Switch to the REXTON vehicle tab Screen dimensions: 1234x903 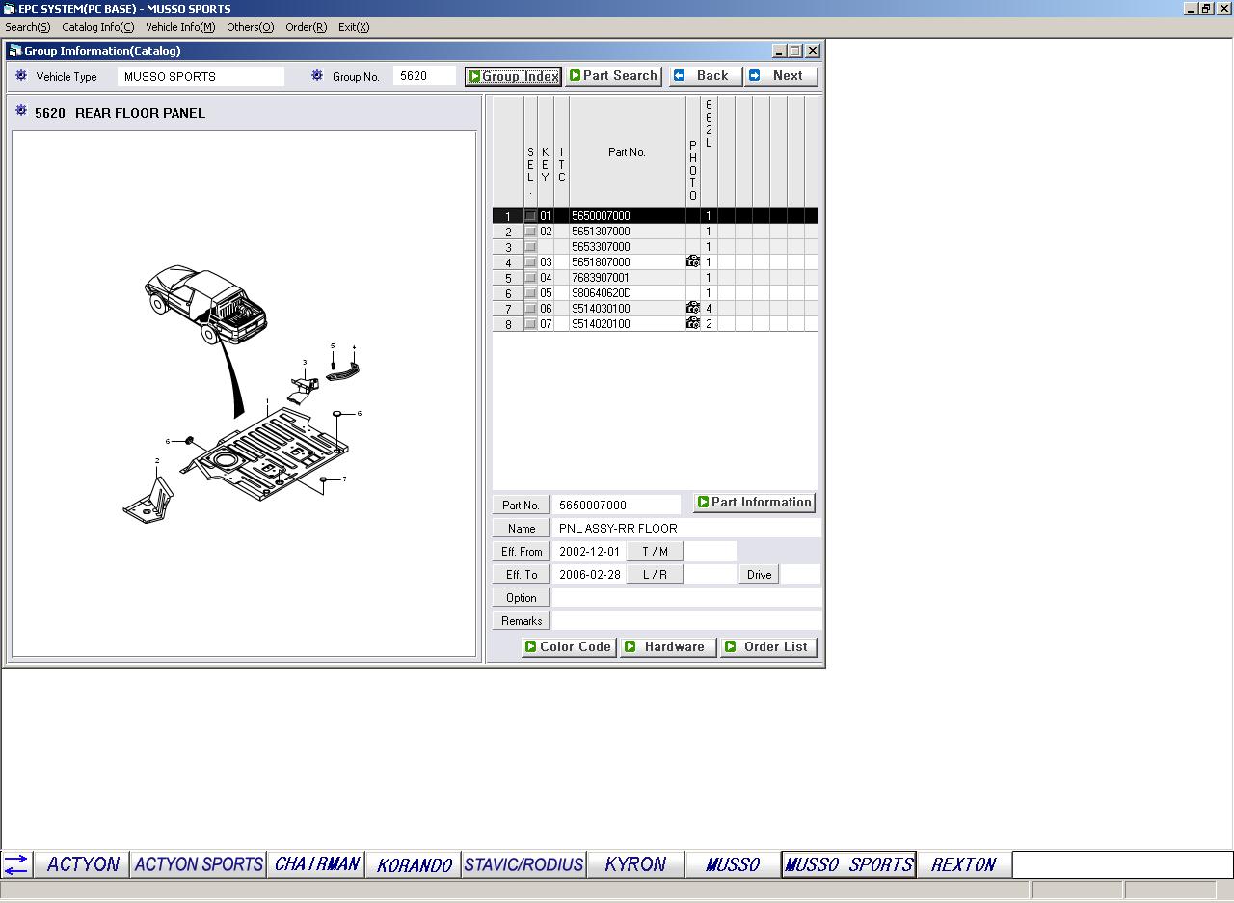[x=963, y=864]
